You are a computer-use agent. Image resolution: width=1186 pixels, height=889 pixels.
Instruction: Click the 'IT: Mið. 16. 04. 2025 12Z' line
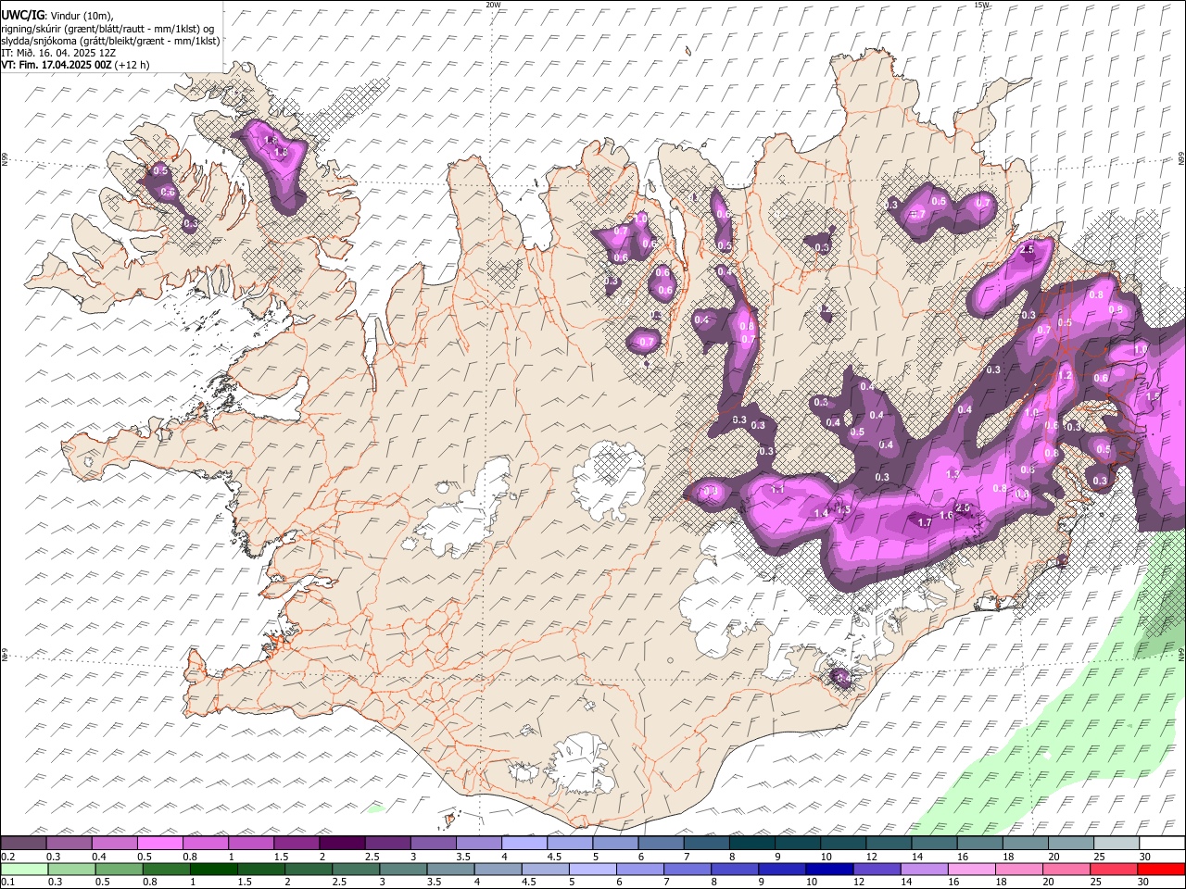58,53
